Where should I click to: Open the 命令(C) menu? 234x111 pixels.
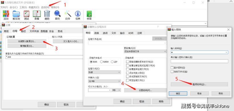[x=14, y=7]
